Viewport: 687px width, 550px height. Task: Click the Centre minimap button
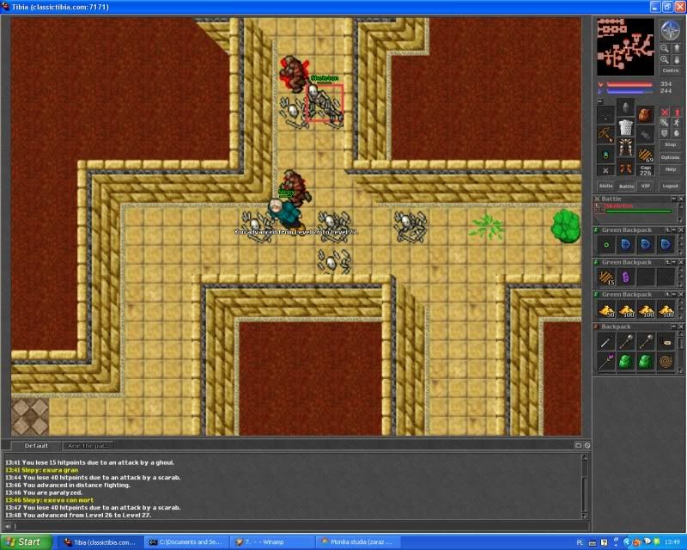(670, 70)
